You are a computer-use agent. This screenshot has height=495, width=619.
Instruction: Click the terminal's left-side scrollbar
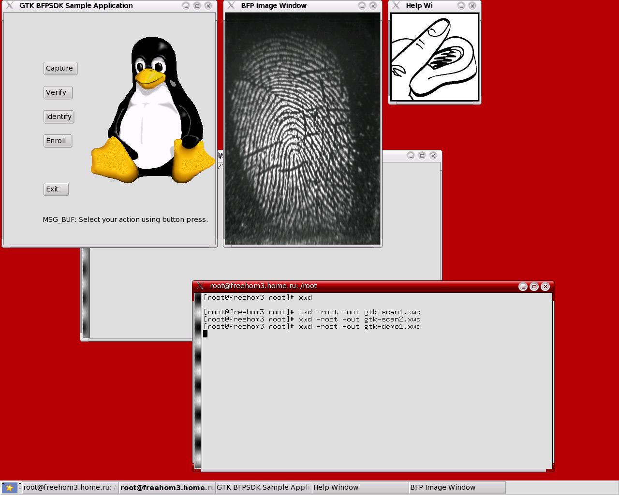pos(197,382)
